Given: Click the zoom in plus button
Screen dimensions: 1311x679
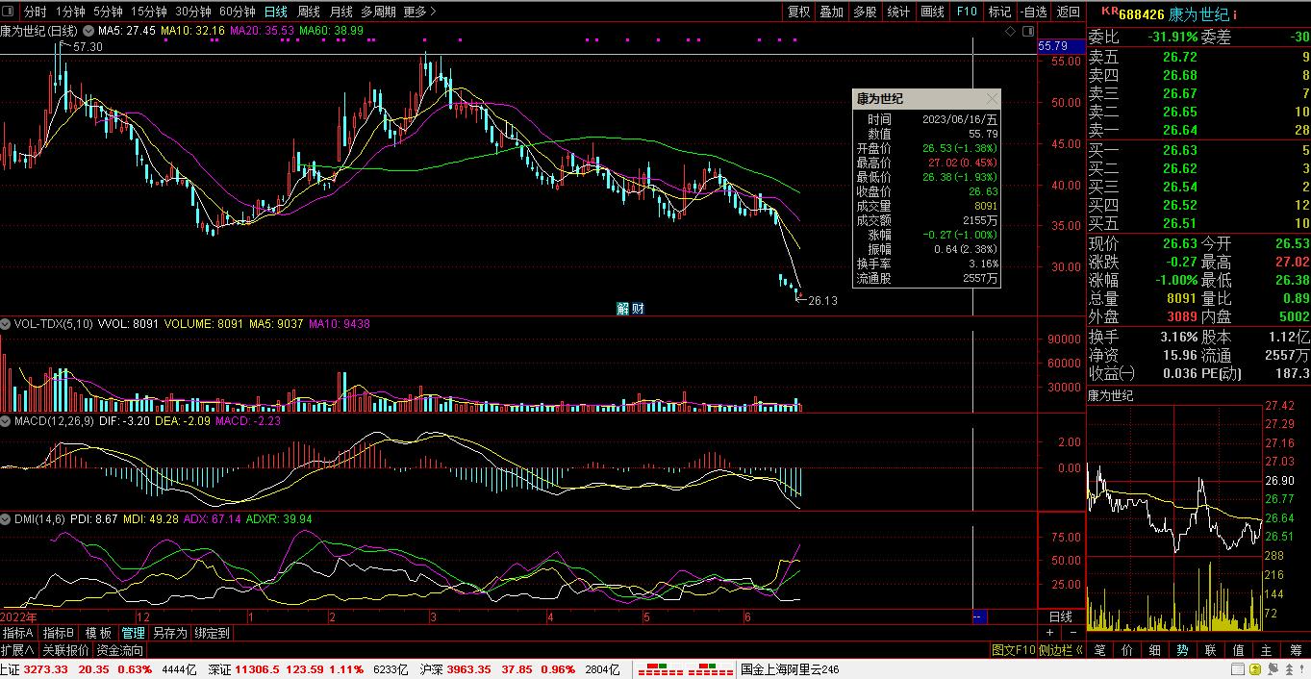Looking at the screenshot, I should [1049, 633].
